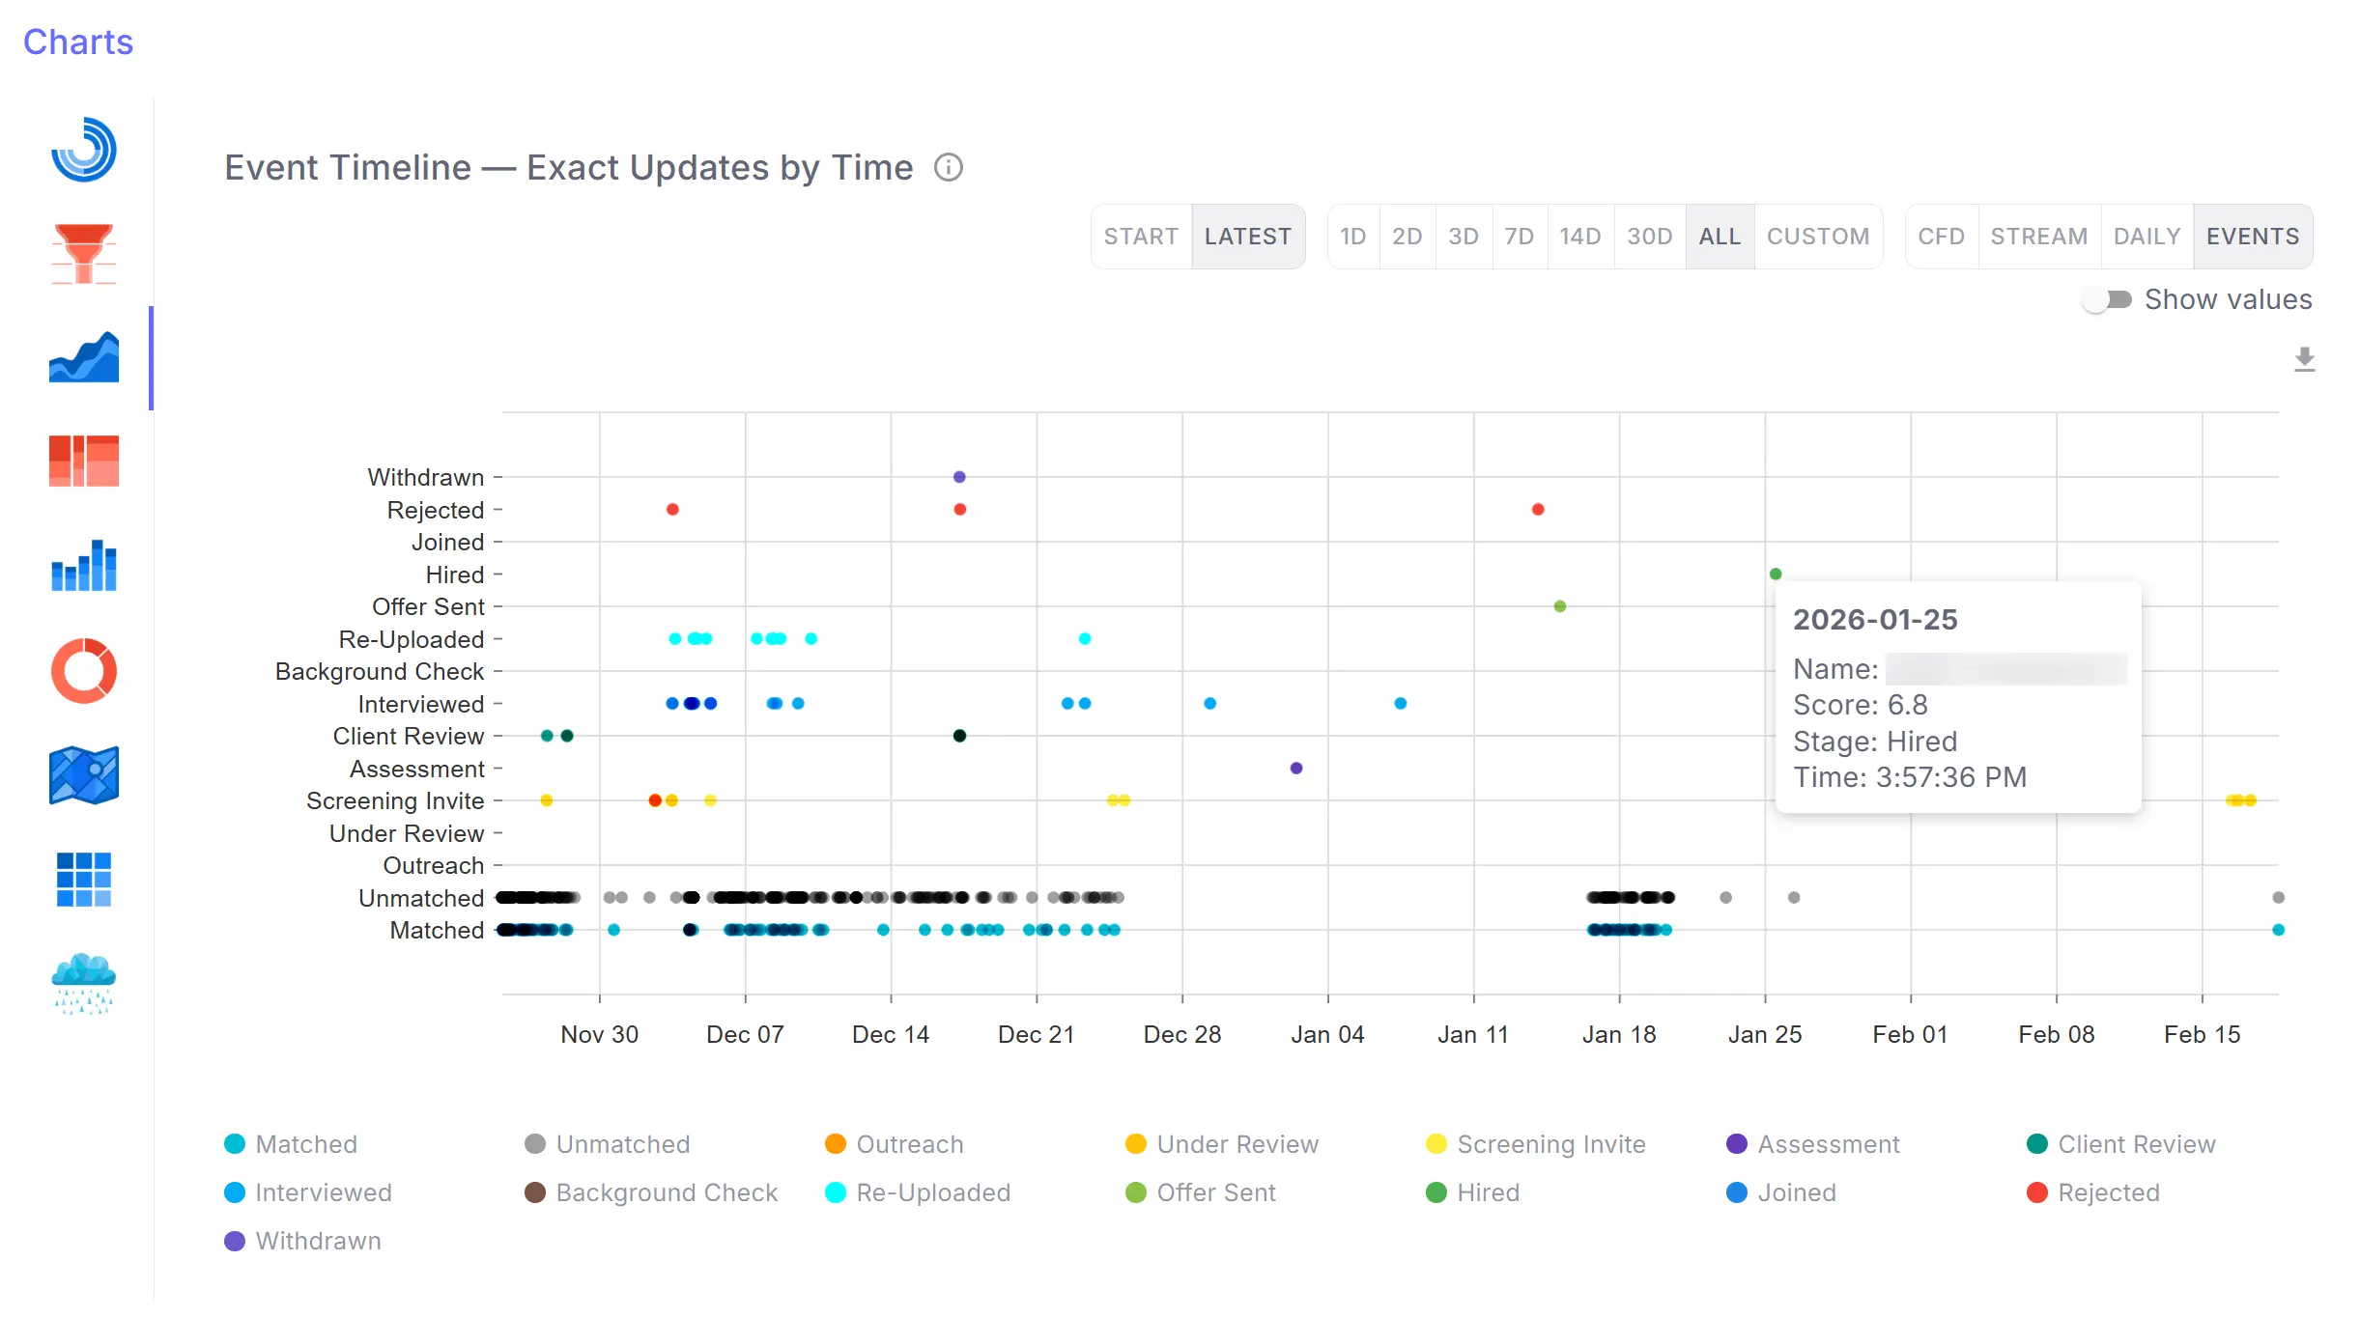Viewport: 2360px width, 1317px height.
Task: Open the red treemap chart icon
Action: [x=84, y=461]
